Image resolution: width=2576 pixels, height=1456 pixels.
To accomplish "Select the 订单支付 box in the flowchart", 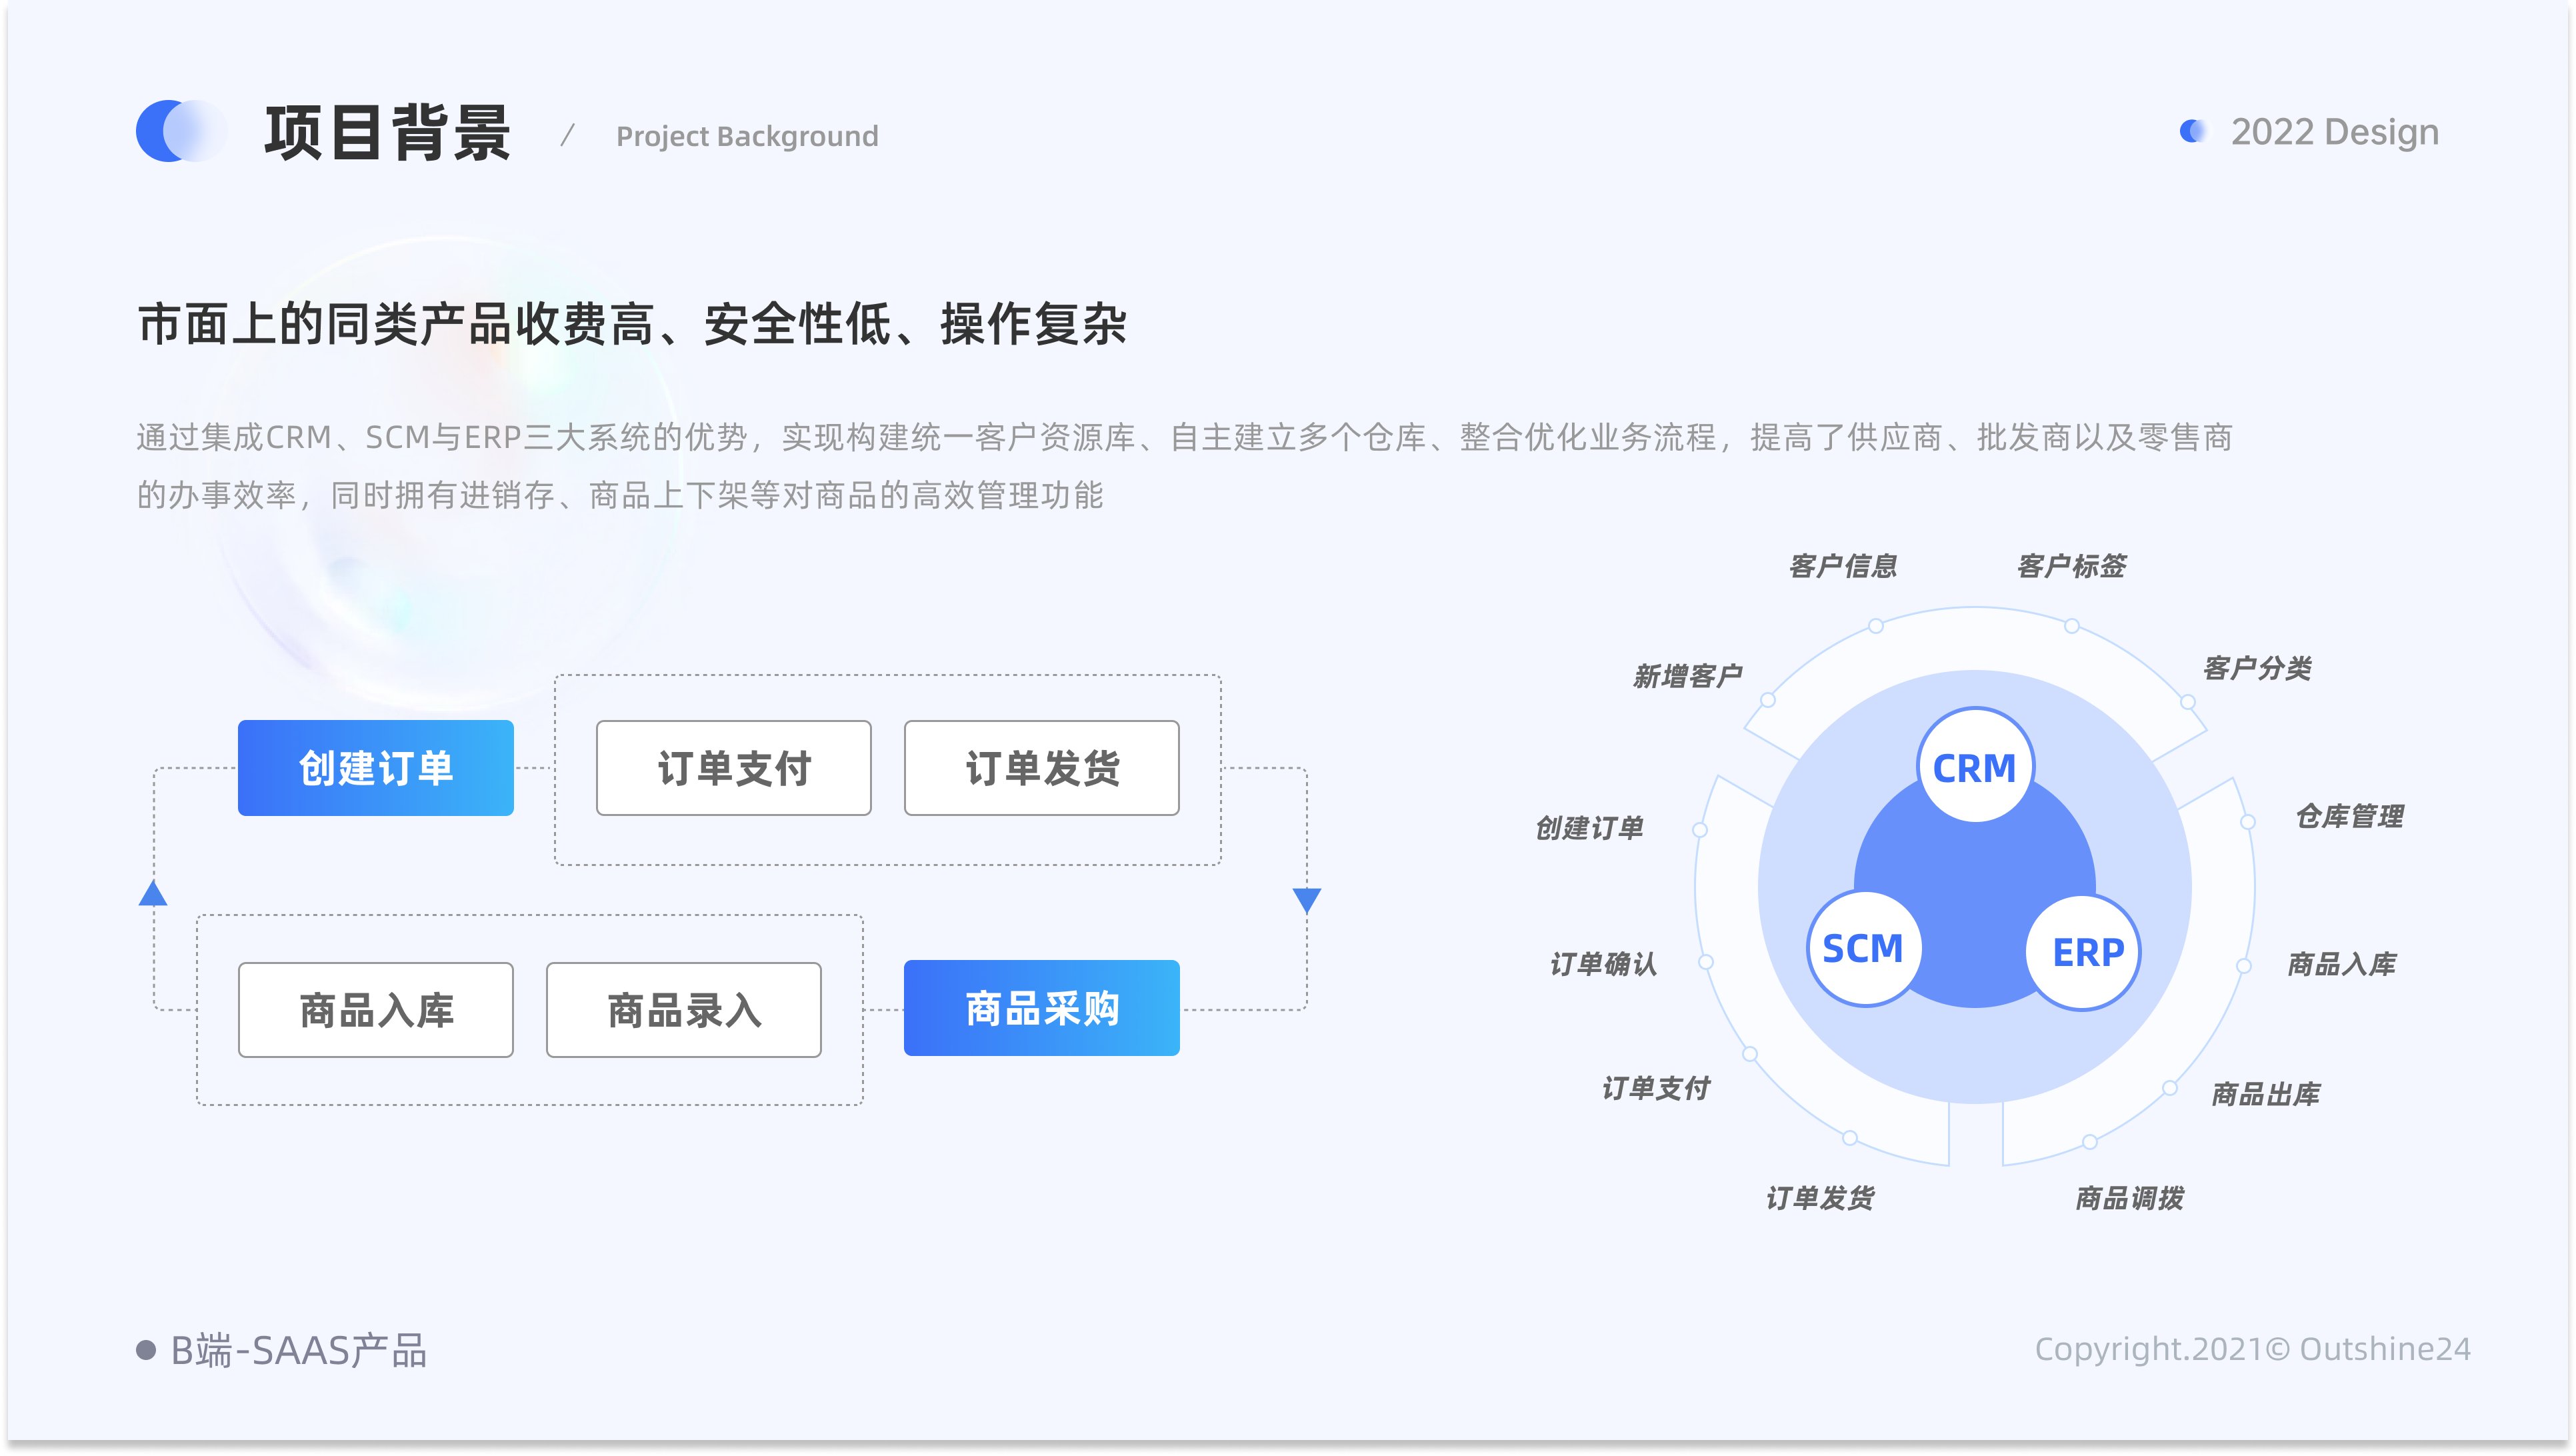I will 735,768.
